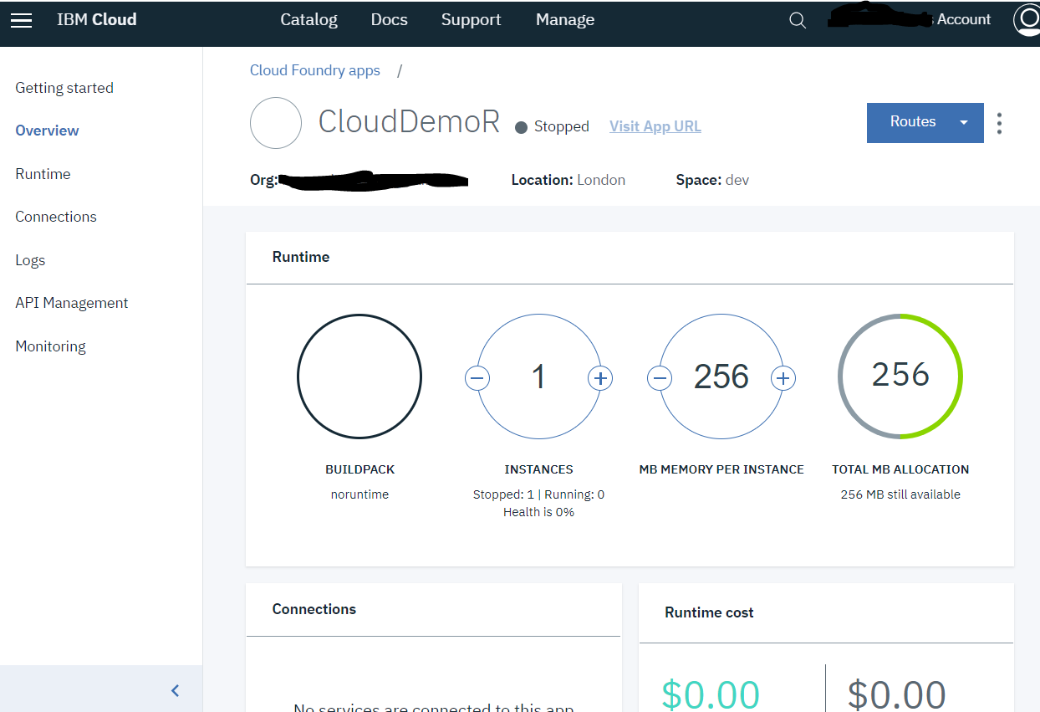This screenshot has width=1040, height=712.
Task: Select Getting started in sidebar
Action: [x=64, y=88]
